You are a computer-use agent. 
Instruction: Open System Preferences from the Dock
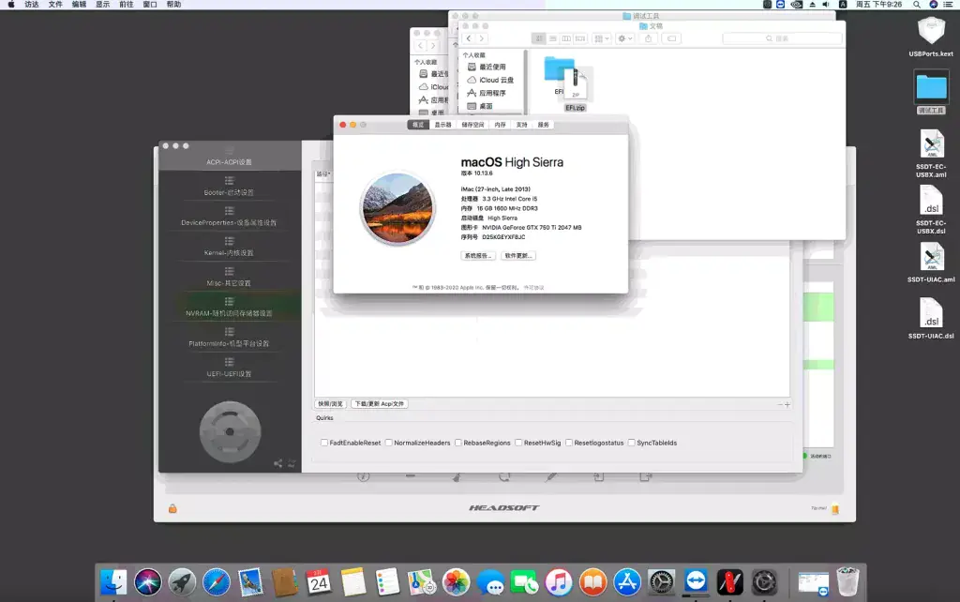click(x=661, y=581)
